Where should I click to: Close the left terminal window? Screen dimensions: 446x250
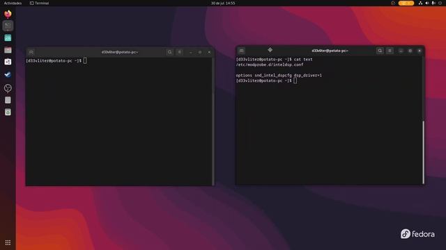(209, 52)
